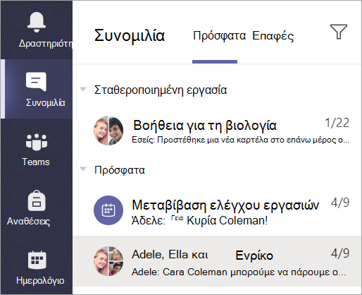Viewport: 362px width, 295px height.
Task: Open the Teams sidebar icon
Action: tap(37, 142)
